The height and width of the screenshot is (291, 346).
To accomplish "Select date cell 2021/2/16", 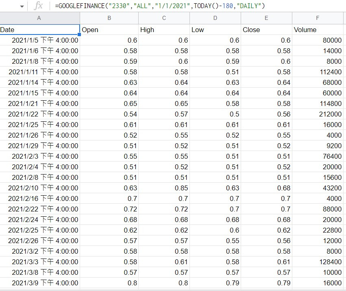I will click(40, 198).
